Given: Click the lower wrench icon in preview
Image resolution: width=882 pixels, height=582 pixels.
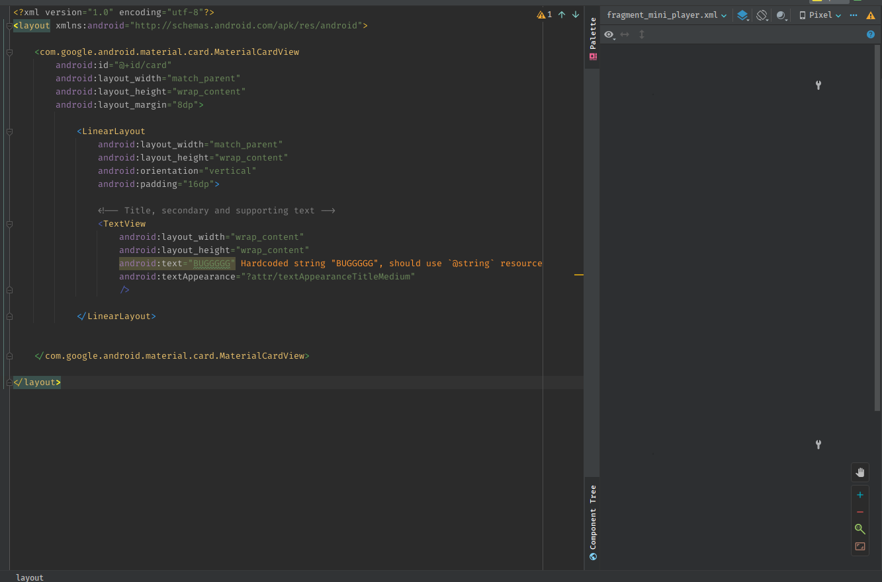Looking at the screenshot, I should pos(818,445).
